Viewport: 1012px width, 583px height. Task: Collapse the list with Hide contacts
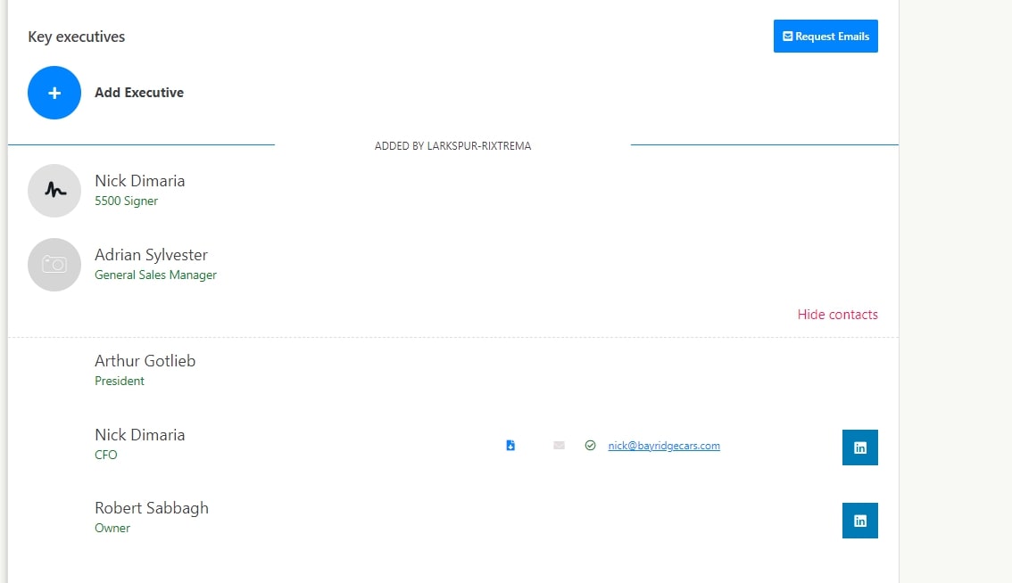[837, 315]
